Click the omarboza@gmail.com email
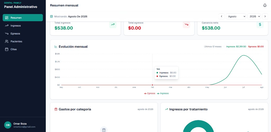This screenshot has width=271, height=132. pos(24,127)
